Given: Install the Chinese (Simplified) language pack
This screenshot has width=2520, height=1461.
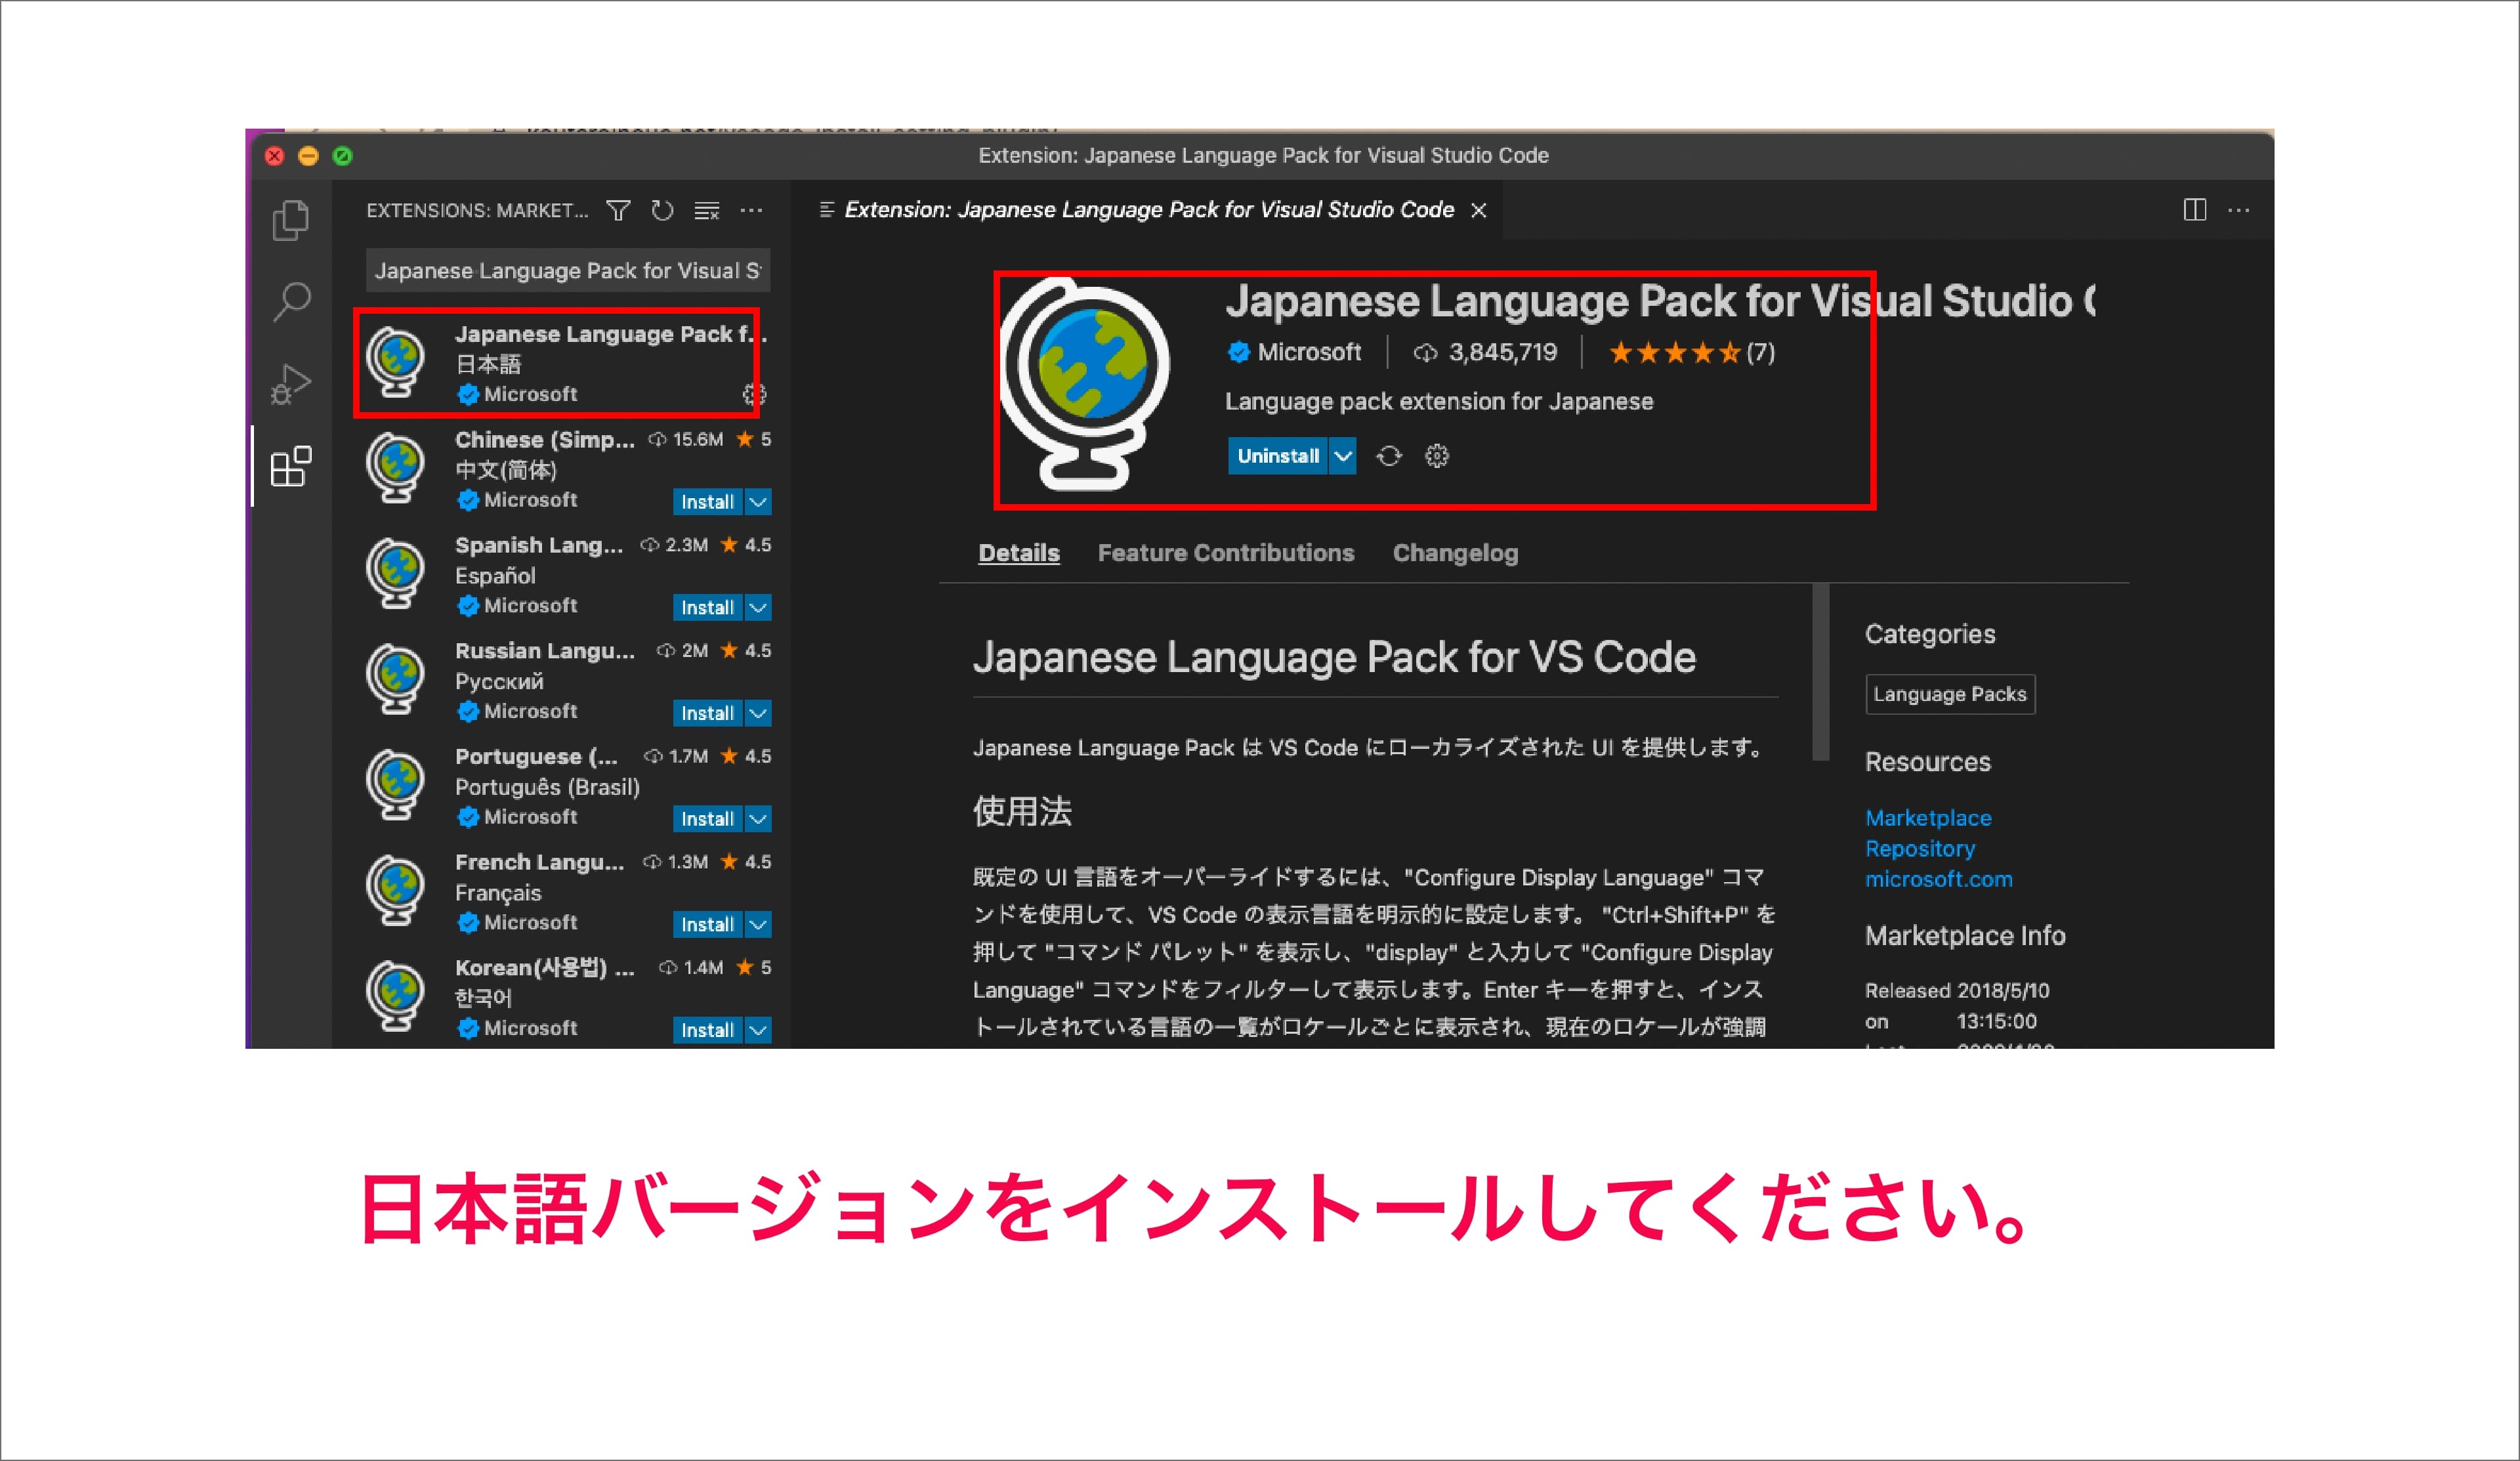Looking at the screenshot, I should [708, 502].
